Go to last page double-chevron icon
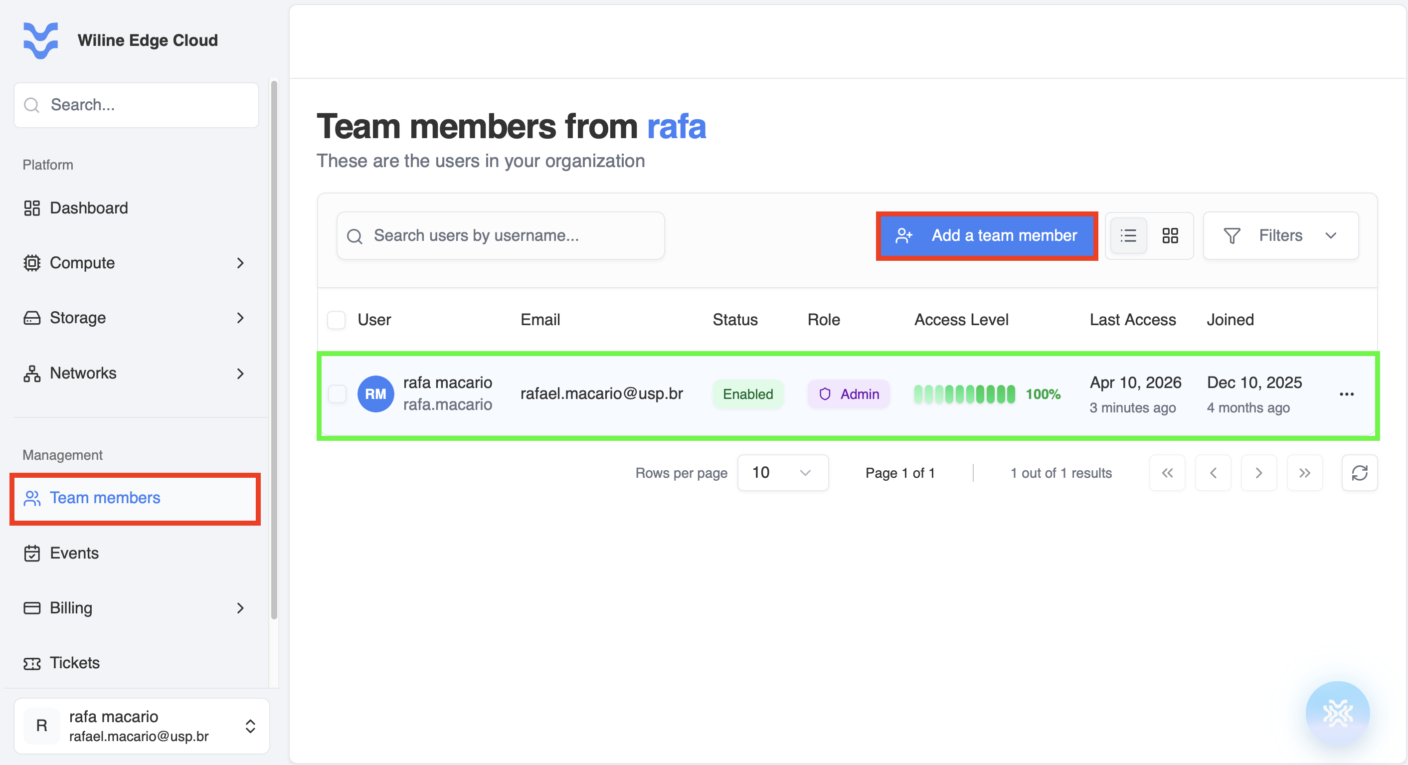 [1305, 473]
